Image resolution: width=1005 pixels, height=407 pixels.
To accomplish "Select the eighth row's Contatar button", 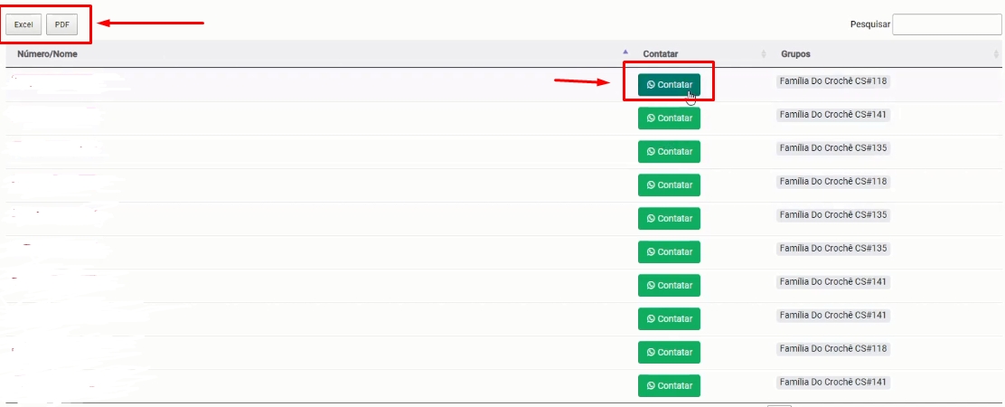I will (x=669, y=319).
